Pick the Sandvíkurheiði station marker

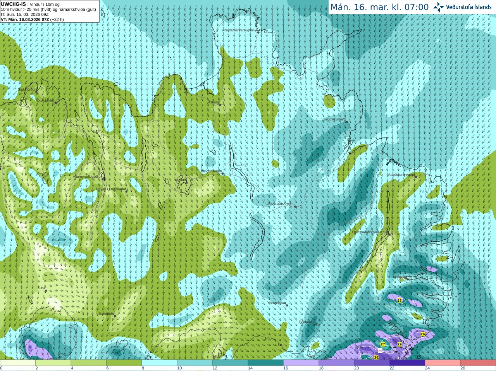(x=347, y=122)
